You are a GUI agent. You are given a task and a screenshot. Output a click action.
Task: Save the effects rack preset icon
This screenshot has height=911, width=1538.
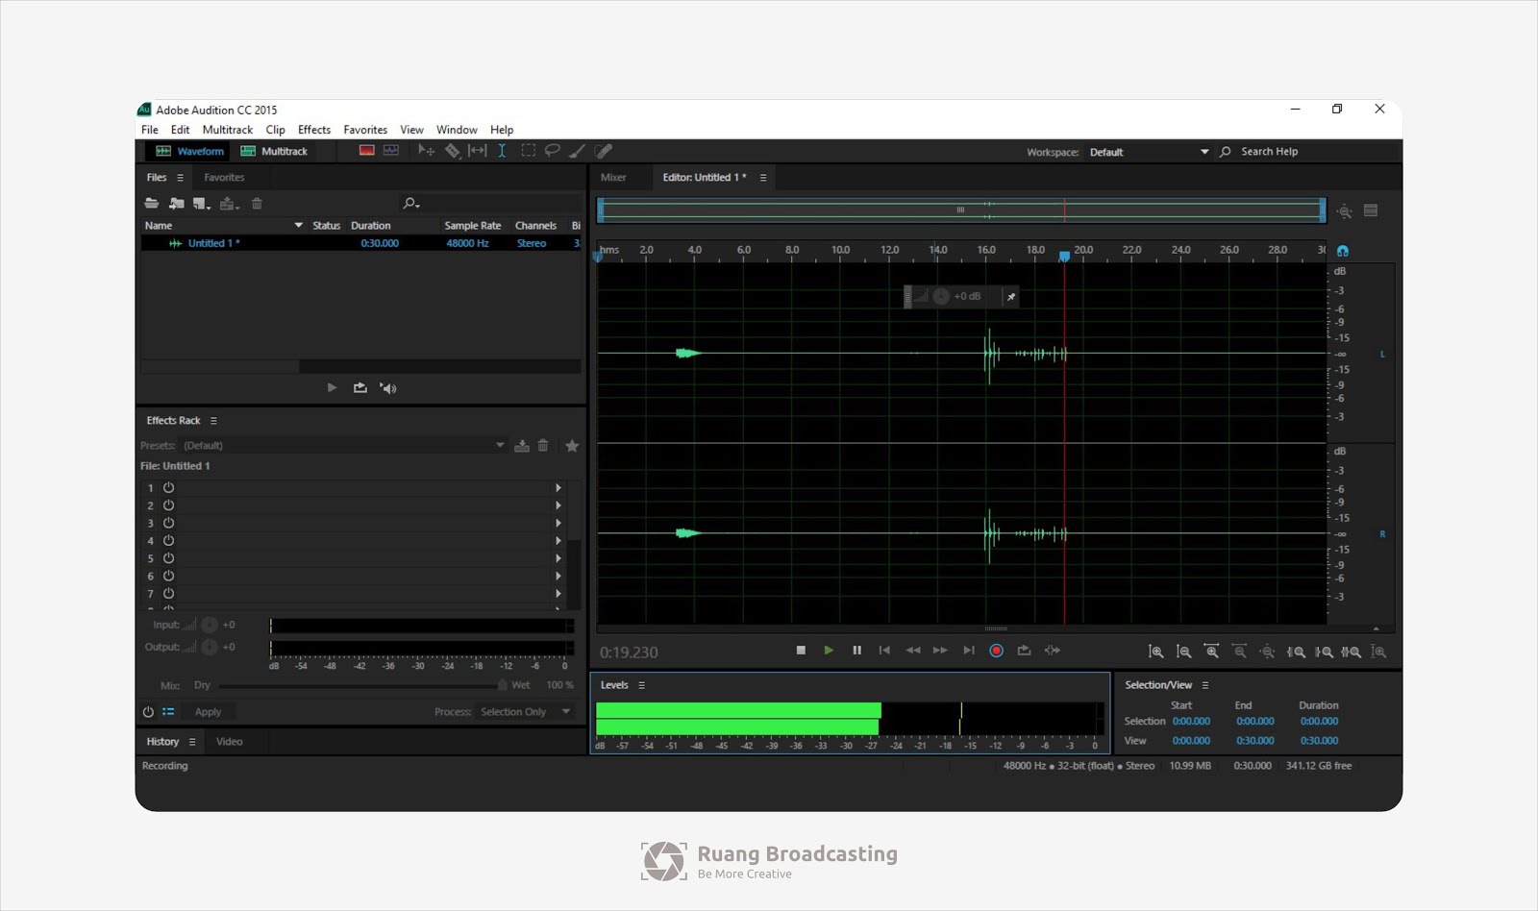point(522,445)
